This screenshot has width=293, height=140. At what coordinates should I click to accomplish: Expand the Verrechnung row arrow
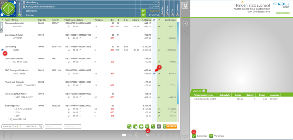point(24,2)
